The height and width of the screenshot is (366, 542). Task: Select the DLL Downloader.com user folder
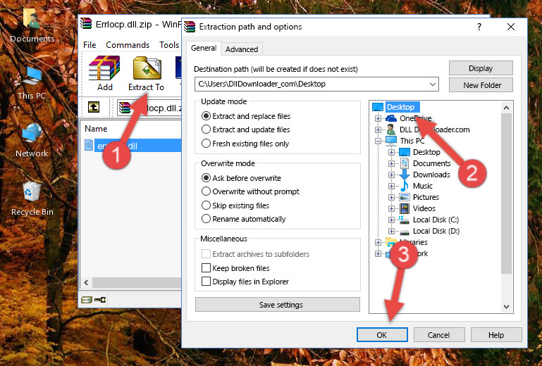coord(434,130)
